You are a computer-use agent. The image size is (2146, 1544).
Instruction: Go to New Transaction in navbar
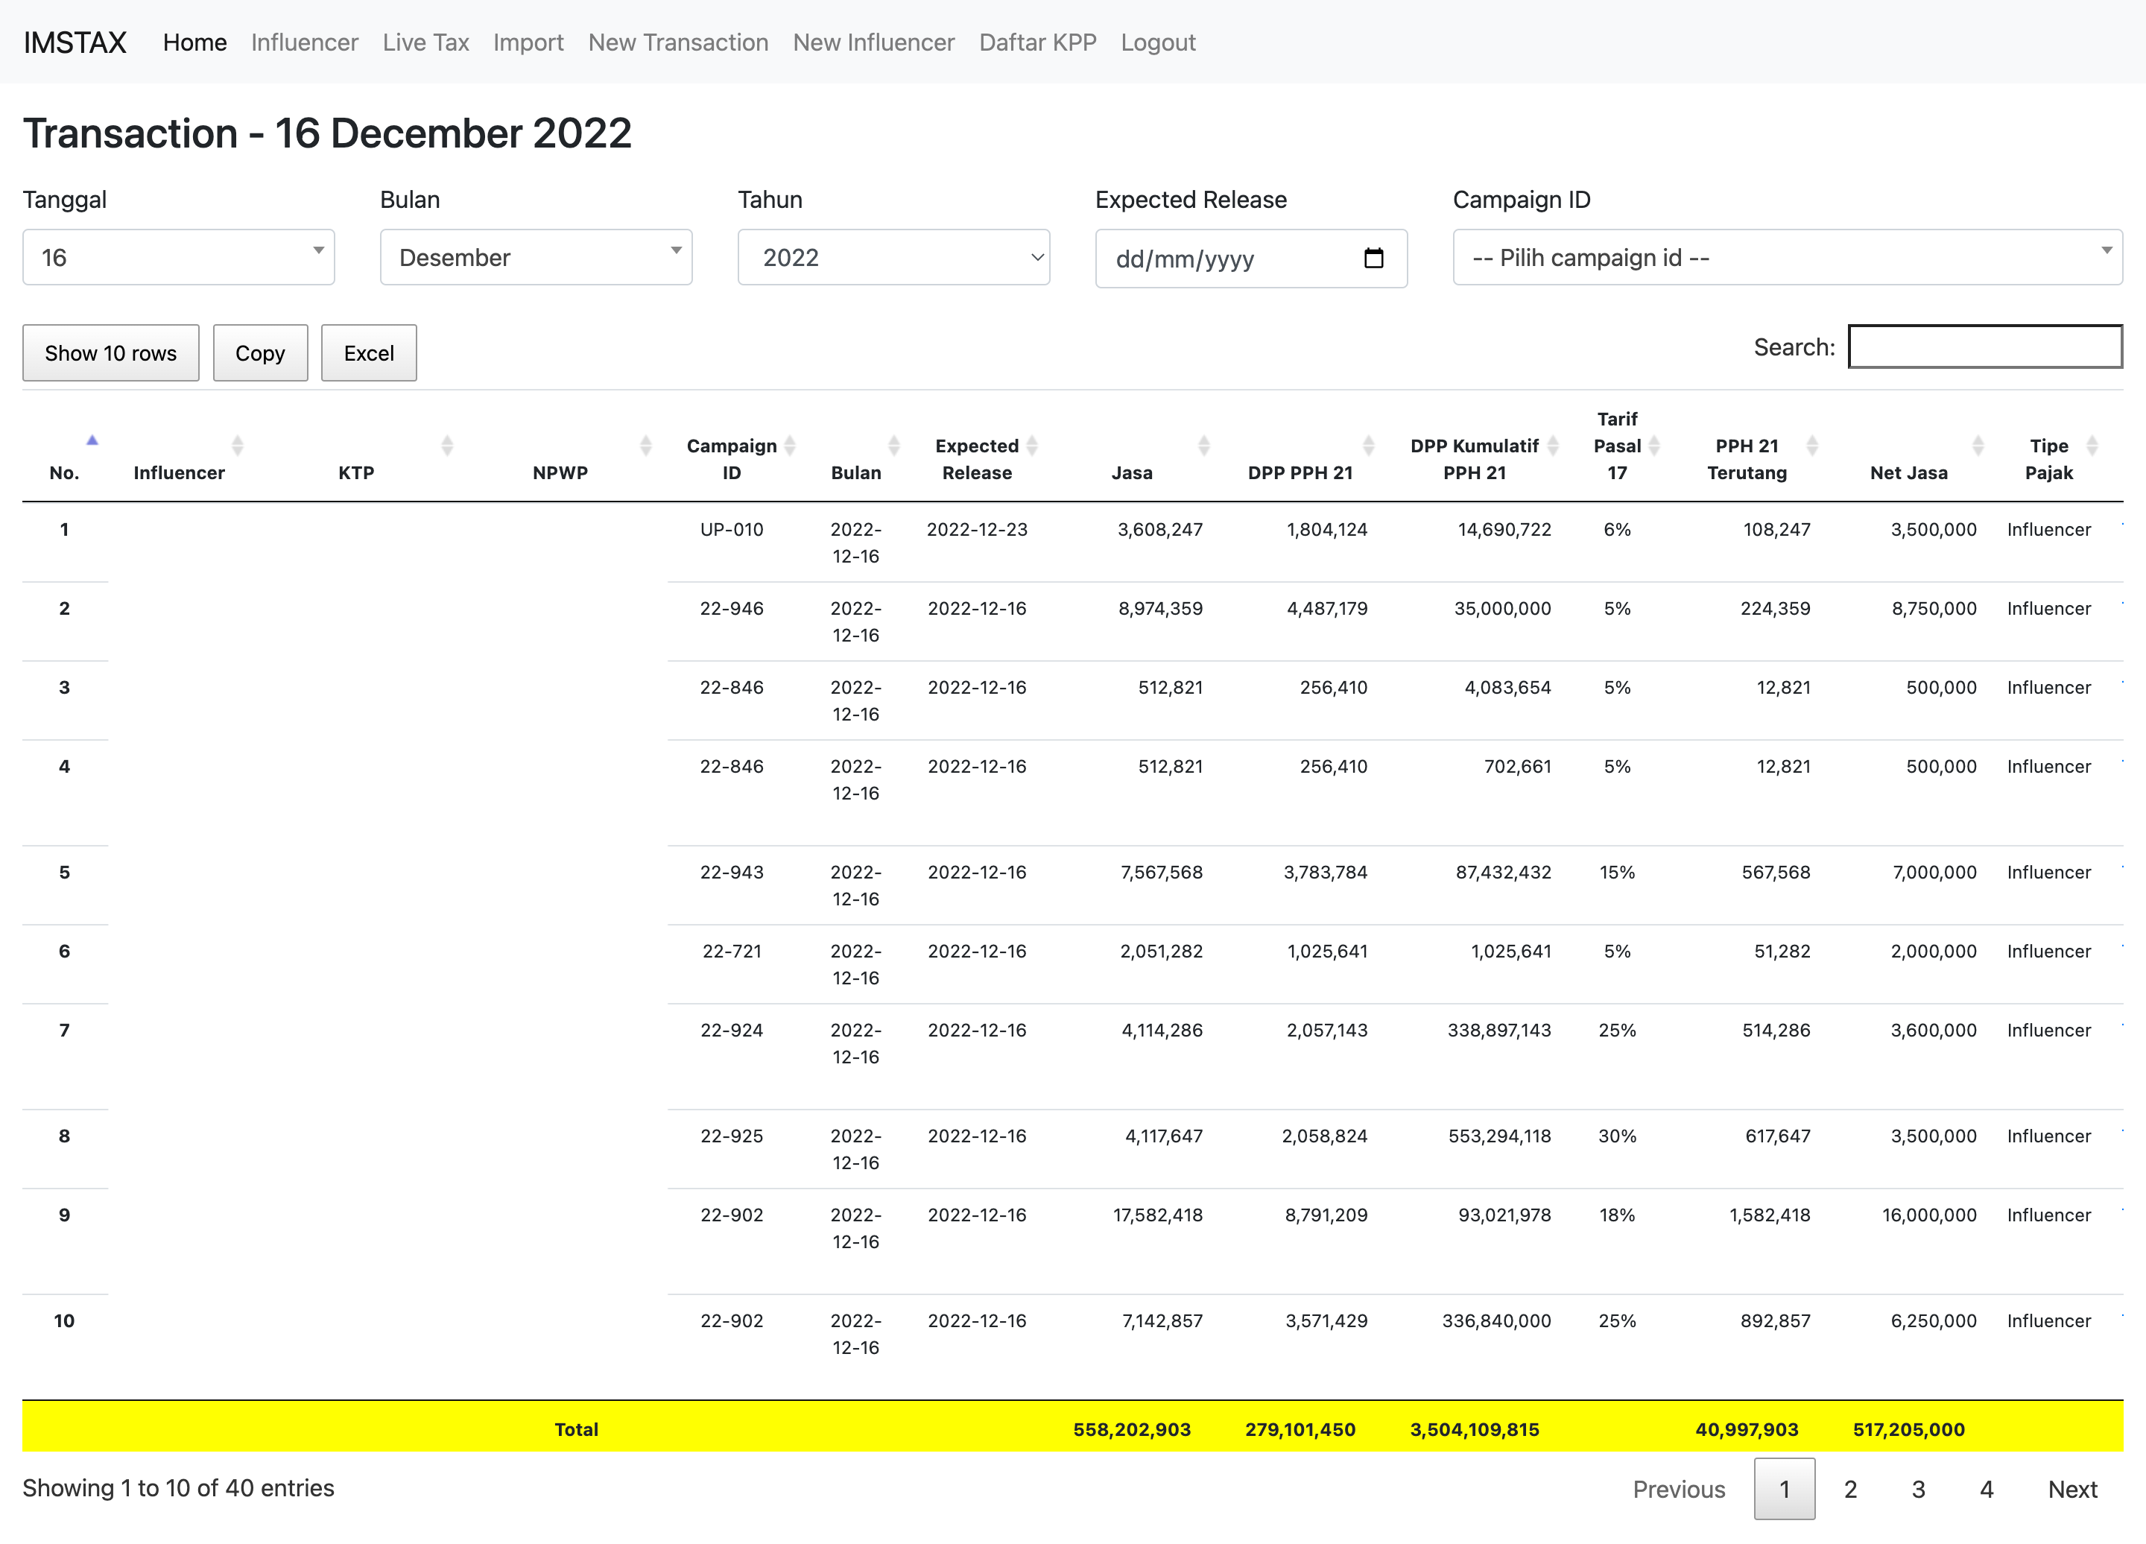(677, 42)
